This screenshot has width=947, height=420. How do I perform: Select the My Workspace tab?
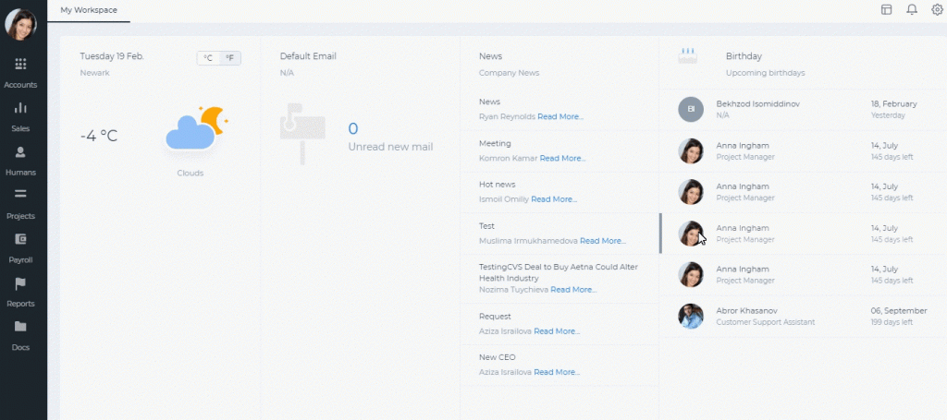click(89, 10)
